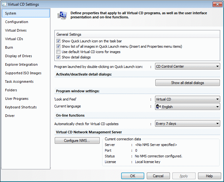Close the Virtual CD Settings window
224x182 pixels.
[x=216, y=4]
